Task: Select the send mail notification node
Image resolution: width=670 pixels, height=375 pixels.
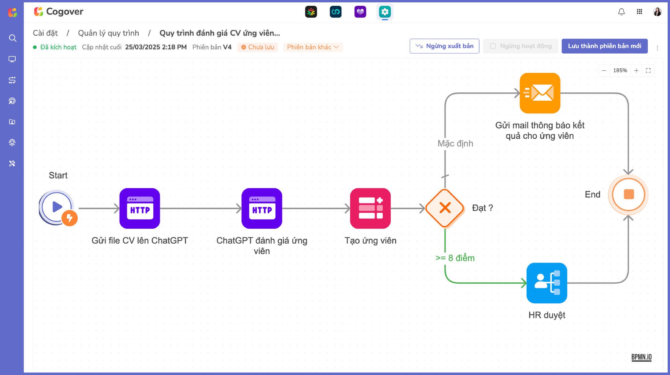Action: coord(540,93)
